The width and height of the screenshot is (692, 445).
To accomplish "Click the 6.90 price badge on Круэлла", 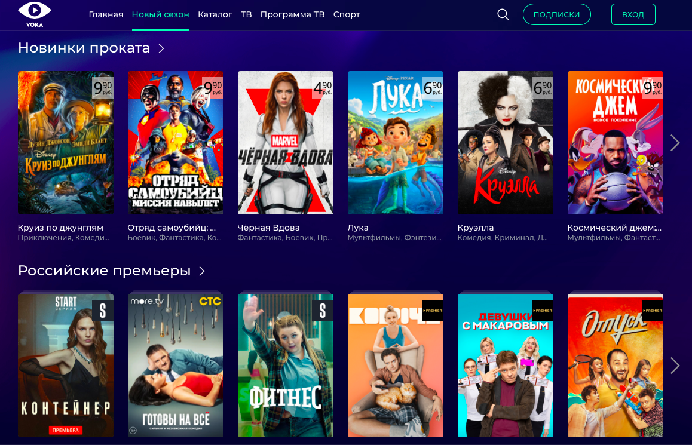I will click(543, 88).
